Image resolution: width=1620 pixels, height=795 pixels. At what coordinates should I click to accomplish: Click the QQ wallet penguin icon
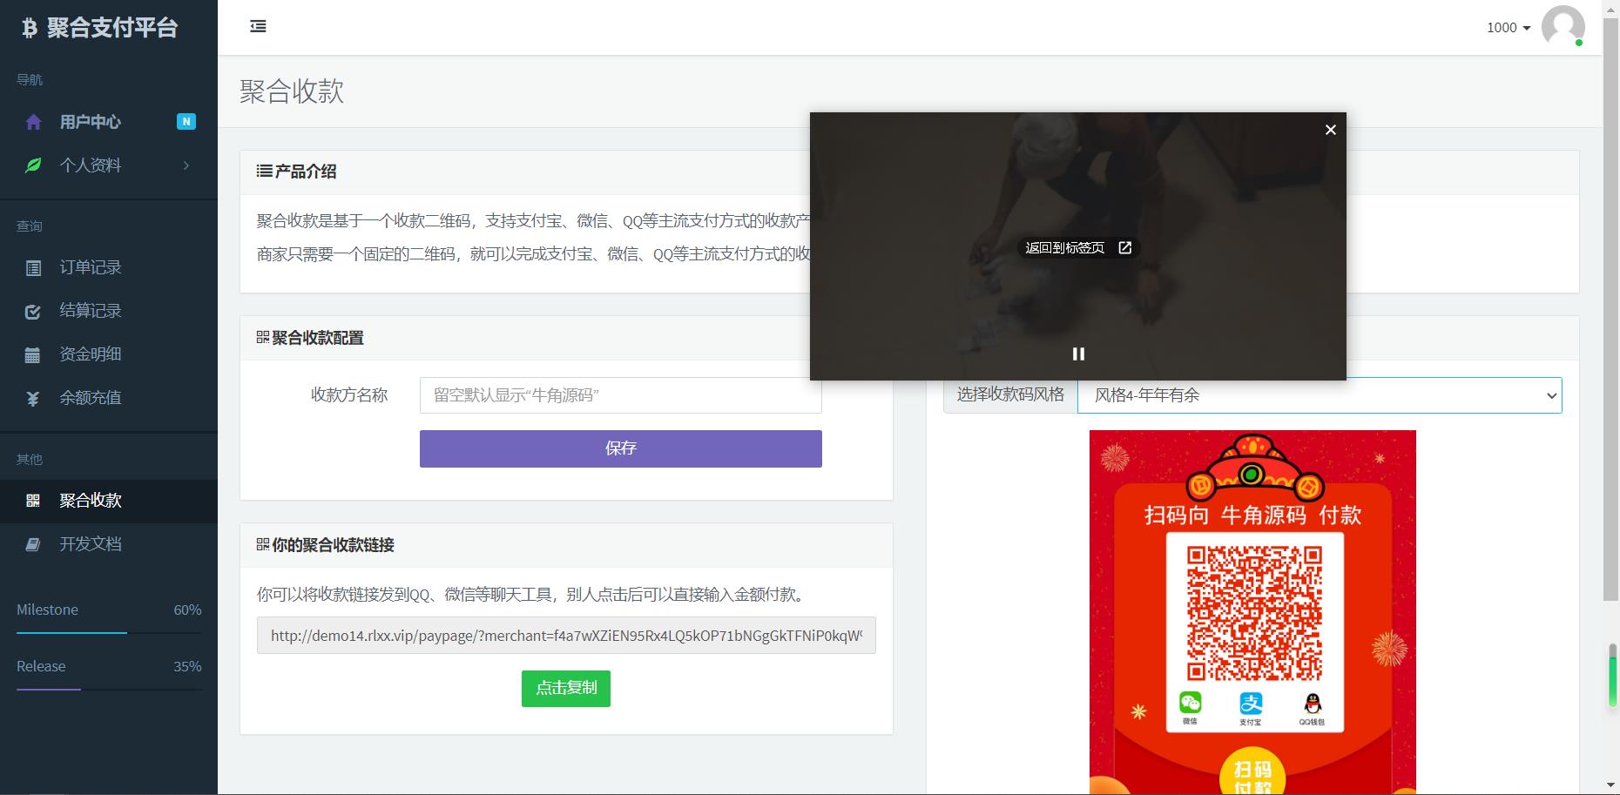click(1312, 703)
